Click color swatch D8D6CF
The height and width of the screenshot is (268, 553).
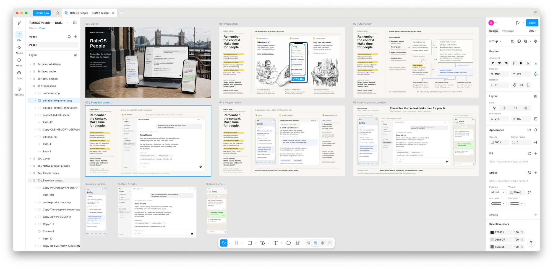click(492, 239)
